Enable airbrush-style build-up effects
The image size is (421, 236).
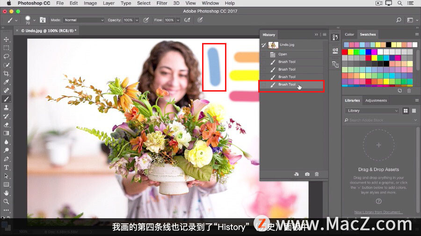pyautogui.click(x=187, y=20)
